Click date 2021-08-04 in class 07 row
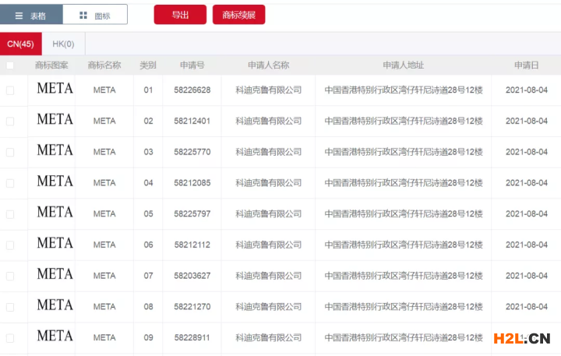561x356 pixels. [526, 276]
